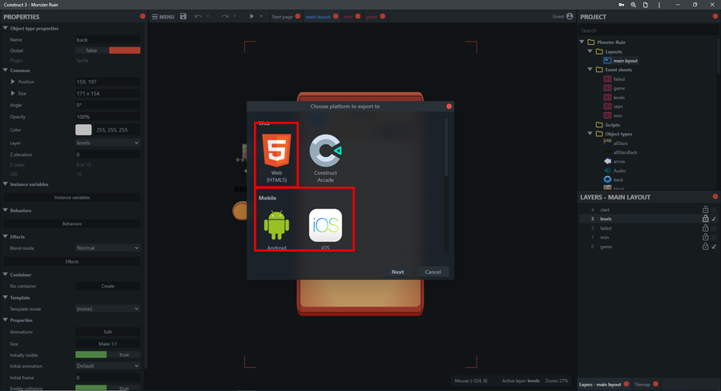Open the Color swatch picker
This screenshot has height=391, width=721.
coord(83,130)
